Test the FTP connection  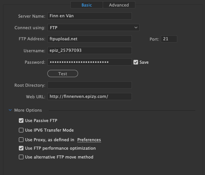tap(63, 74)
